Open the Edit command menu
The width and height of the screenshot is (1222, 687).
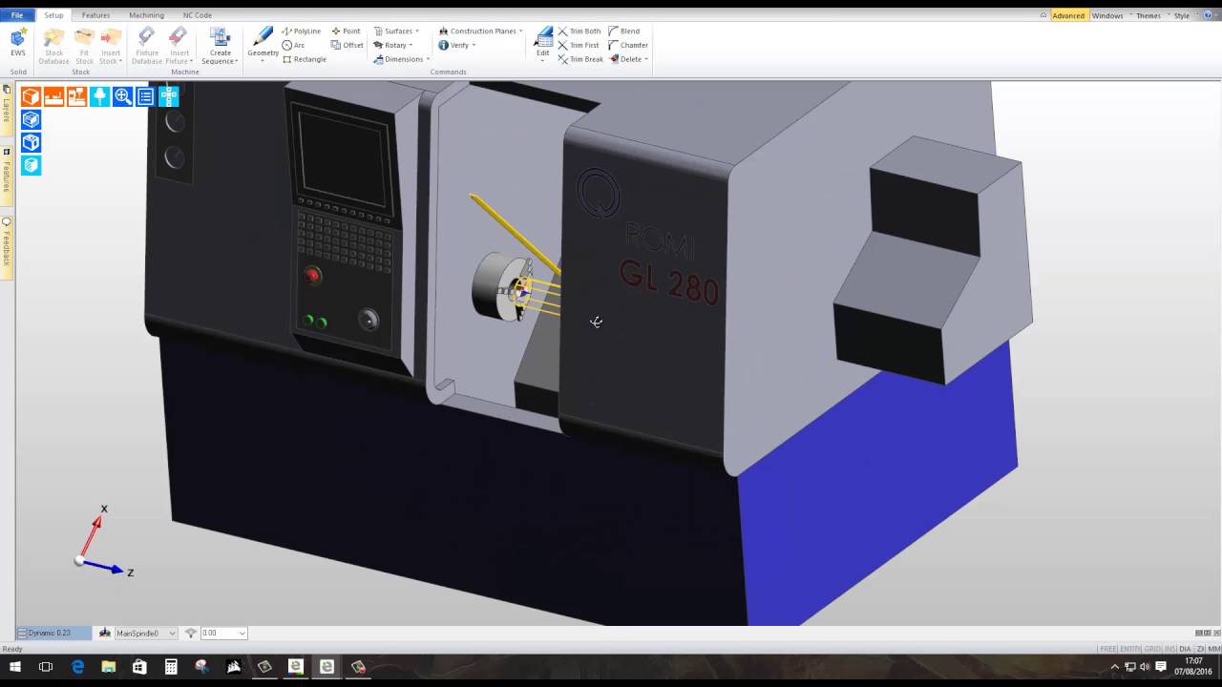[x=542, y=44]
